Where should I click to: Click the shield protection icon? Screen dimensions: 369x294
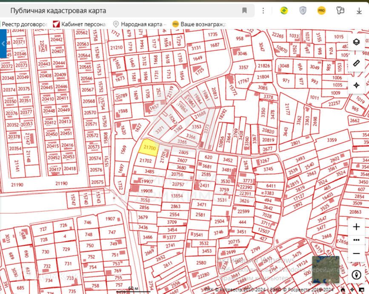[x=303, y=11]
